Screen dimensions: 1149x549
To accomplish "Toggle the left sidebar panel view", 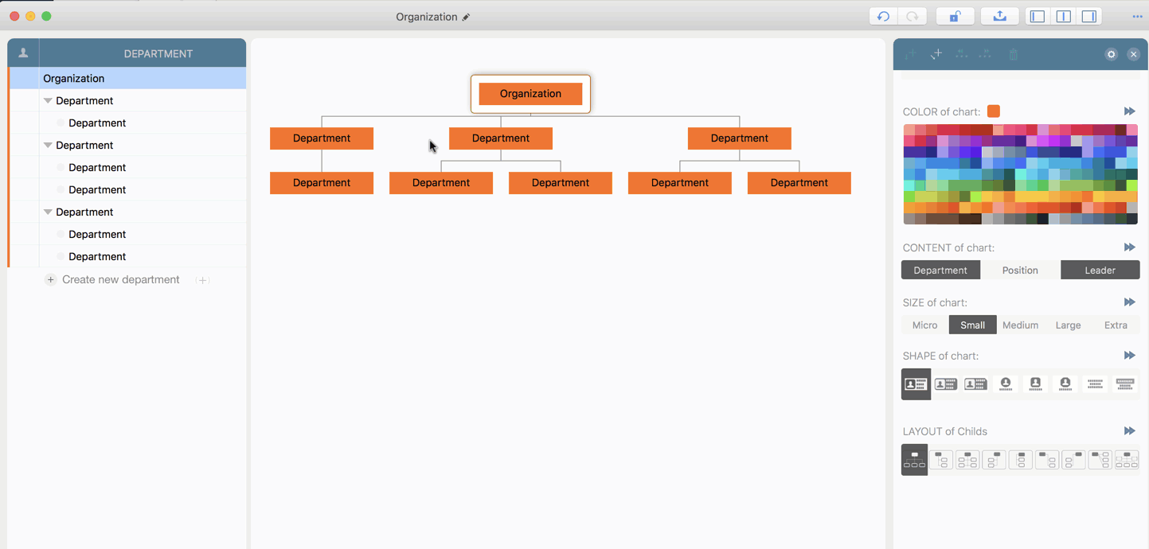I will [x=1037, y=17].
